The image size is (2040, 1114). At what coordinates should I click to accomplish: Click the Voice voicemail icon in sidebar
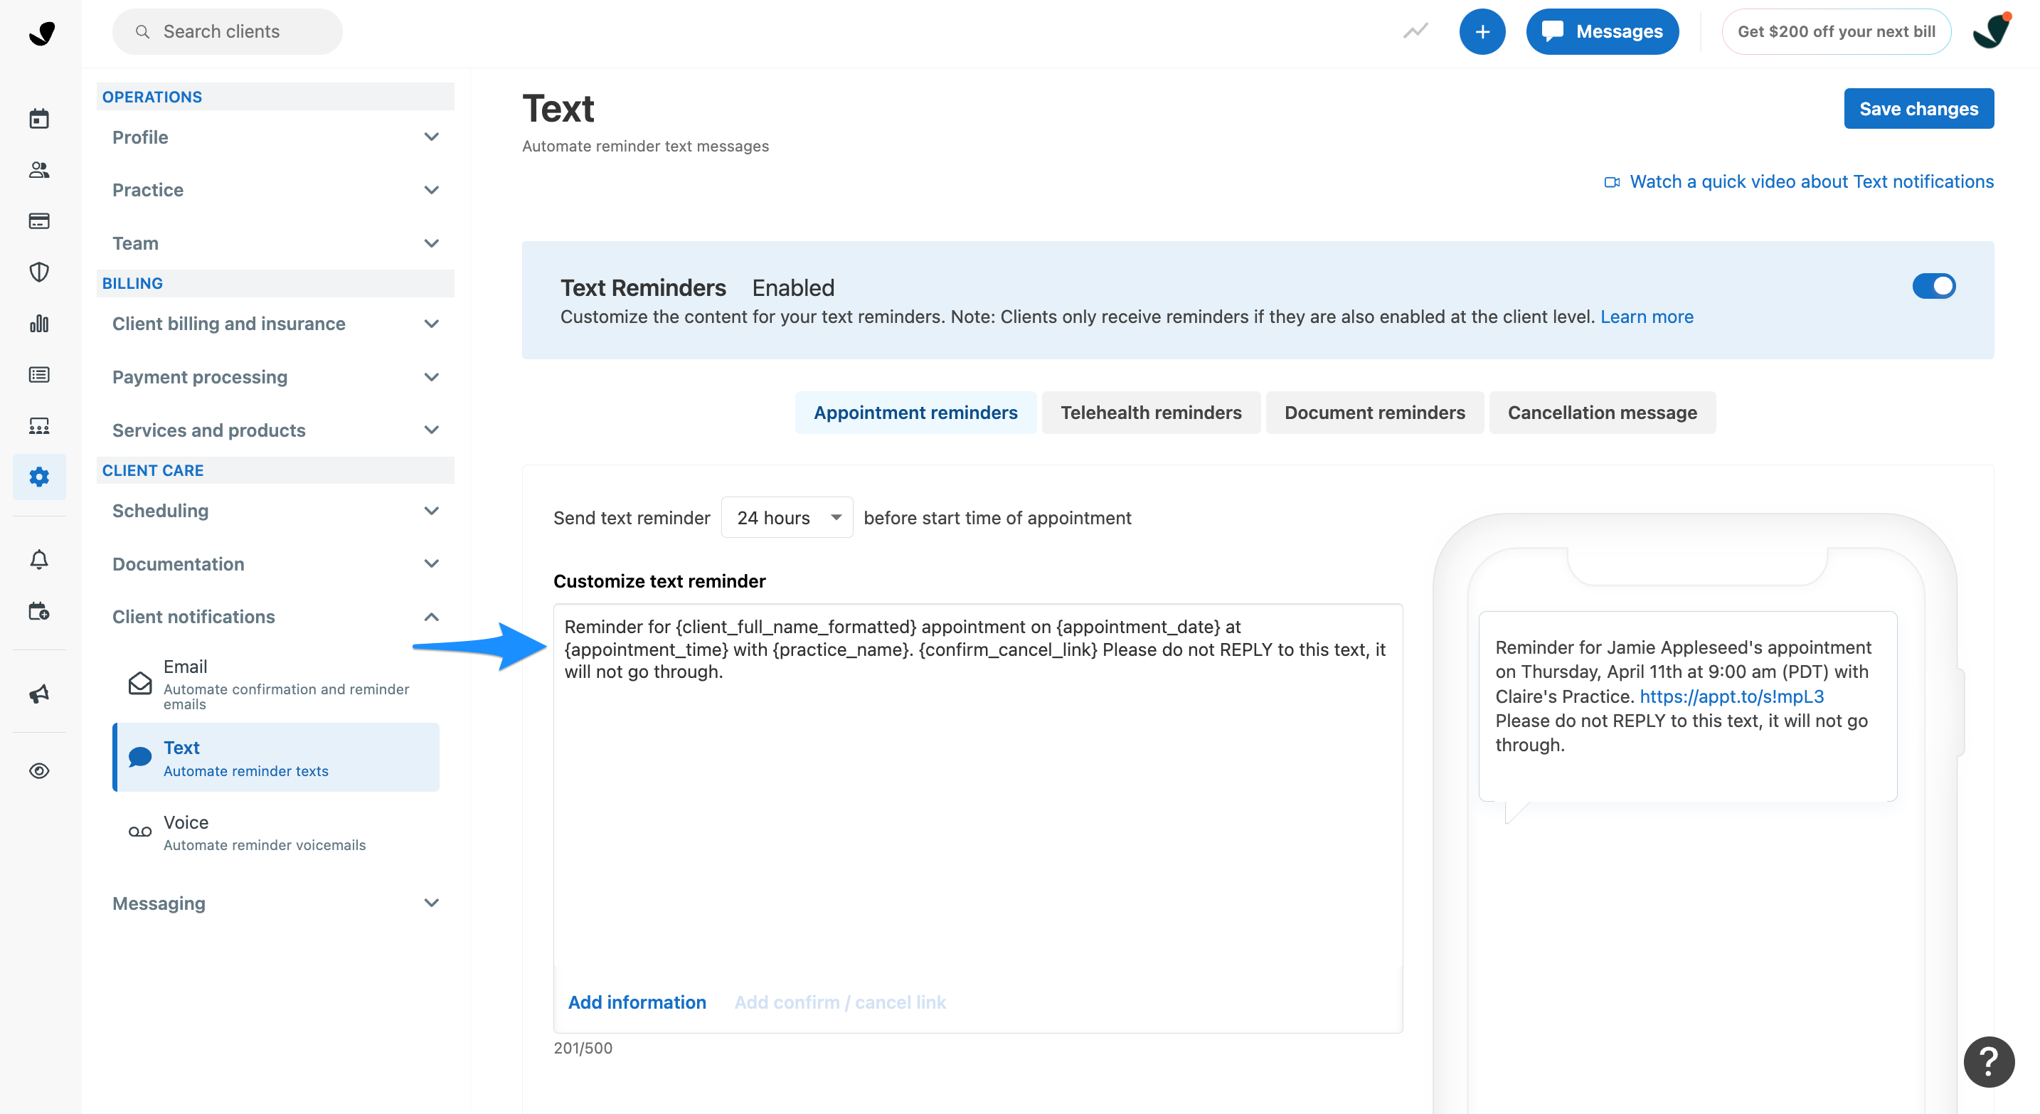click(139, 832)
